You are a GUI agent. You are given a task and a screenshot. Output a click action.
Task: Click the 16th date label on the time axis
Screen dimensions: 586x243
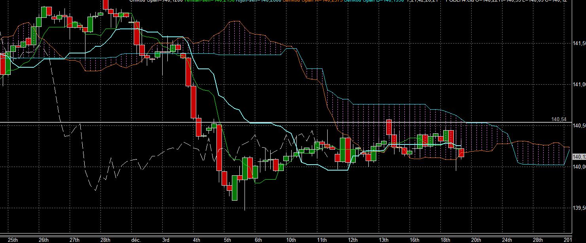[x=414, y=240]
